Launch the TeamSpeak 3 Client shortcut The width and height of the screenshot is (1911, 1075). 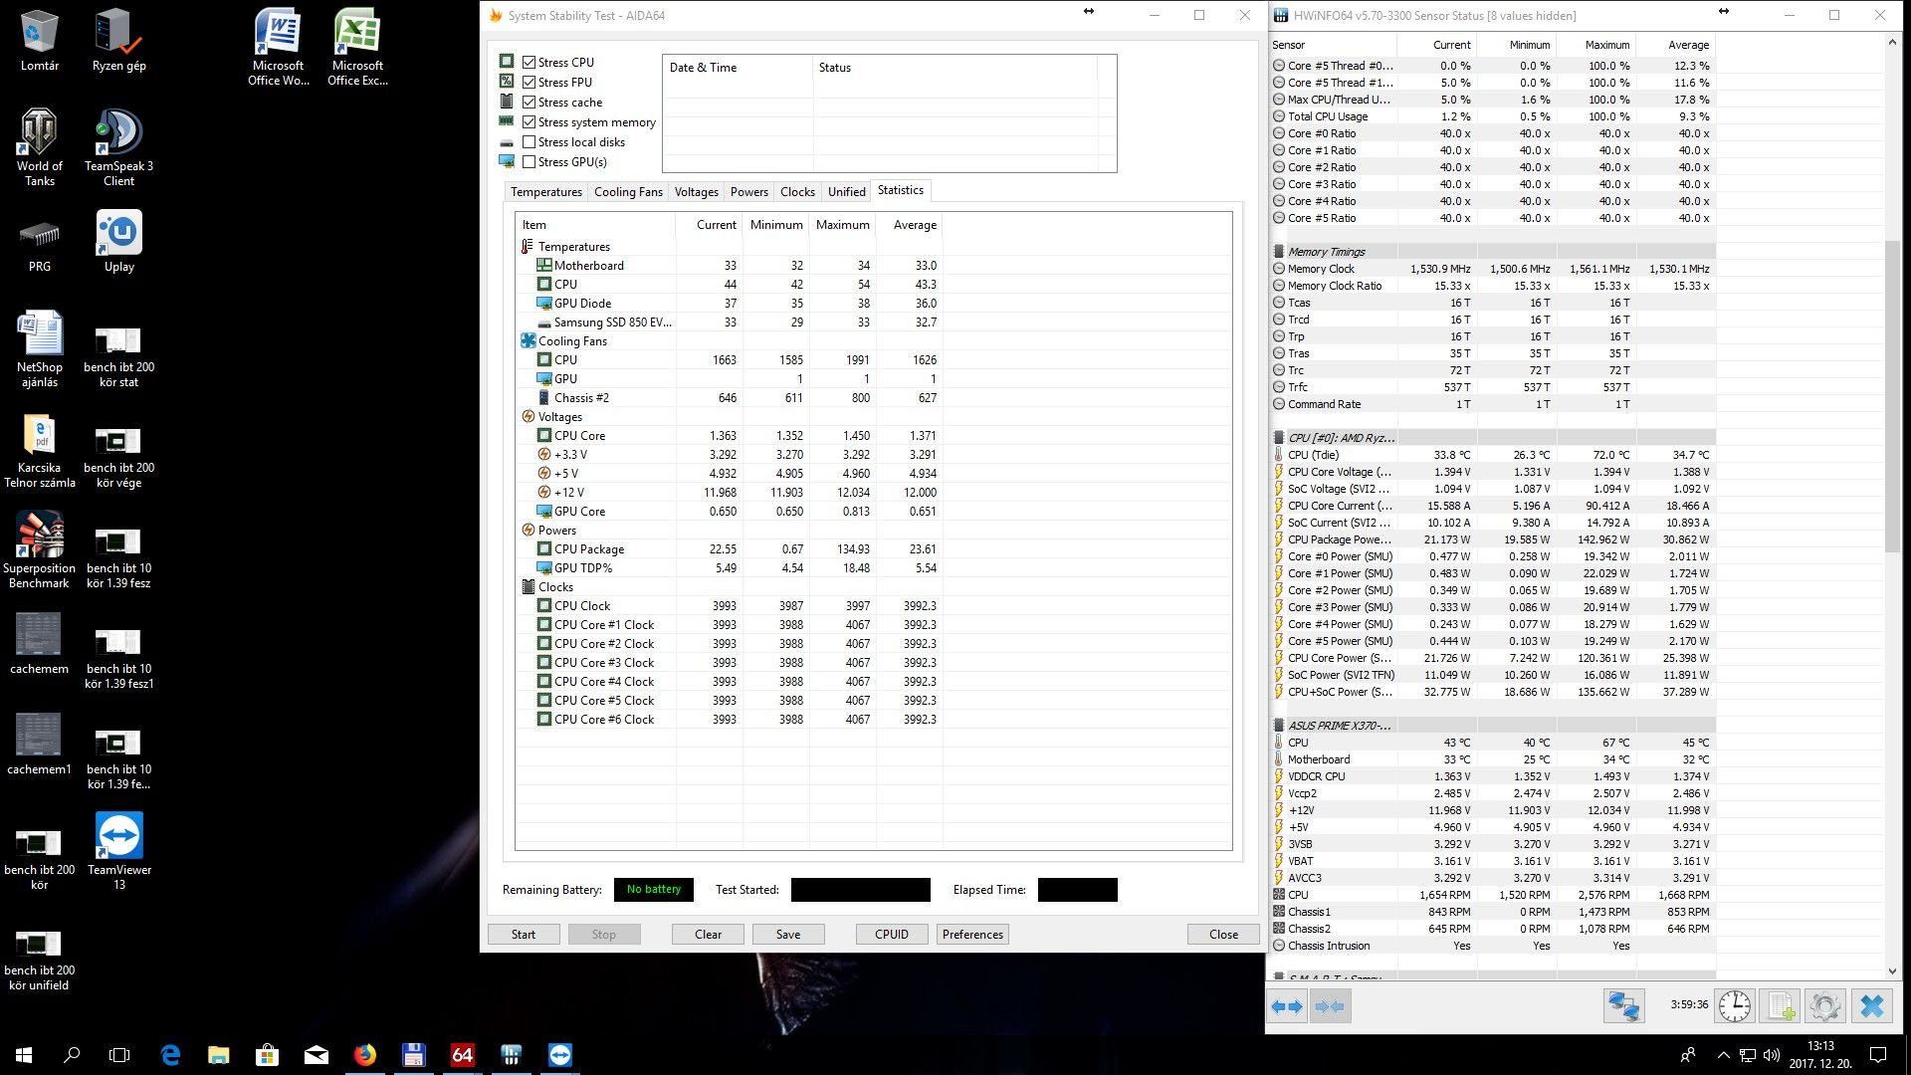pyautogui.click(x=118, y=146)
